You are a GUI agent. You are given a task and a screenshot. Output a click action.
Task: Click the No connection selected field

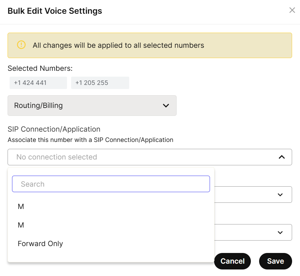(150, 157)
